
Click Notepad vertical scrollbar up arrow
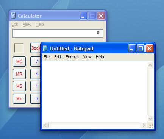click(150, 65)
